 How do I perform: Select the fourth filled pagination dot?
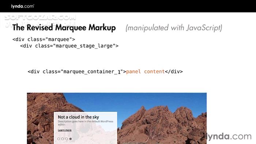click(x=70, y=139)
